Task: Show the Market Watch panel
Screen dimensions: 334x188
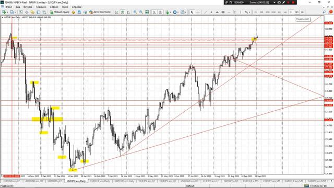Action: click(21, 12)
